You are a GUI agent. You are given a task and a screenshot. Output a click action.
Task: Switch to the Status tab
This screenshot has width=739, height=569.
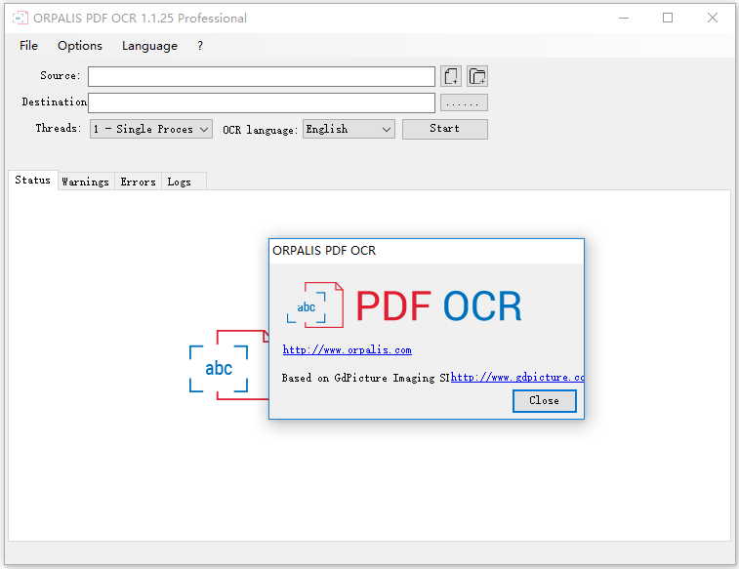[32, 181]
